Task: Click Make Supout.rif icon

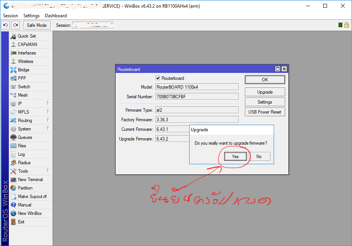Action: pos(13,196)
